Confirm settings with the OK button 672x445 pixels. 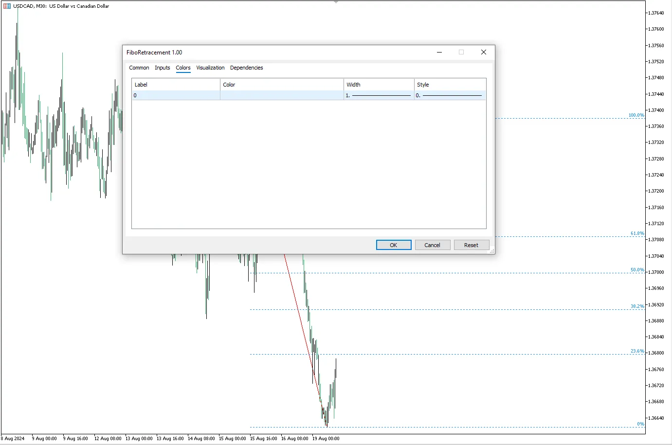pyautogui.click(x=394, y=245)
